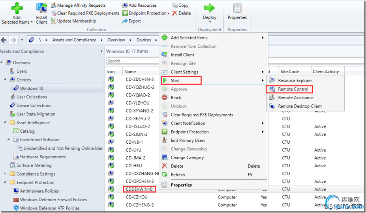
Task: Collapse the Assets and Compliance pane arrow
Action: pyautogui.click(x=101, y=51)
